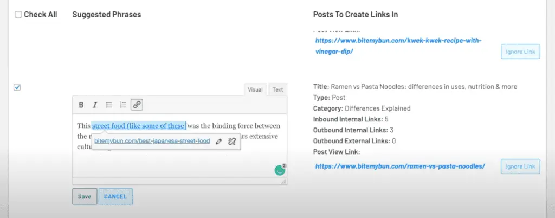This screenshot has width=555, height=218.
Task: Click 'Outbound External Links: 0' text
Action: click(x=354, y=141)
